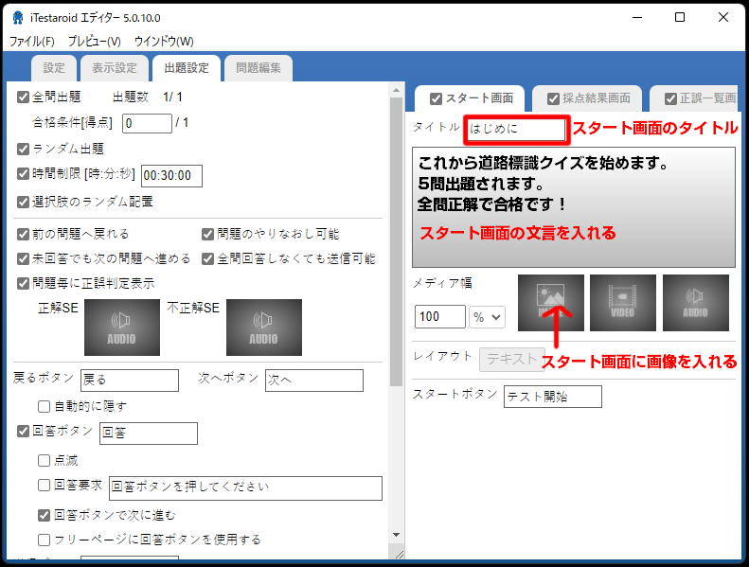Click the 出題数 1/ 1 value text

(172, 97)
